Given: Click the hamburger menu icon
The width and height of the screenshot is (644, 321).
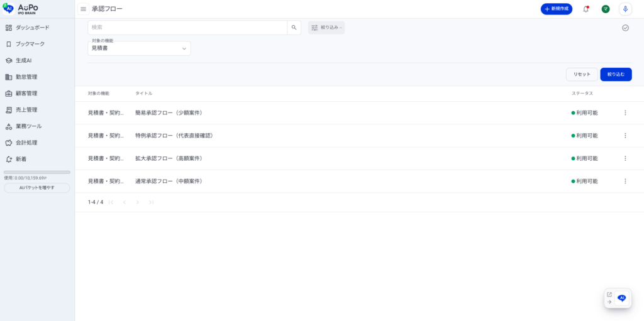Looking at the screenshot, I should point(83,9).
